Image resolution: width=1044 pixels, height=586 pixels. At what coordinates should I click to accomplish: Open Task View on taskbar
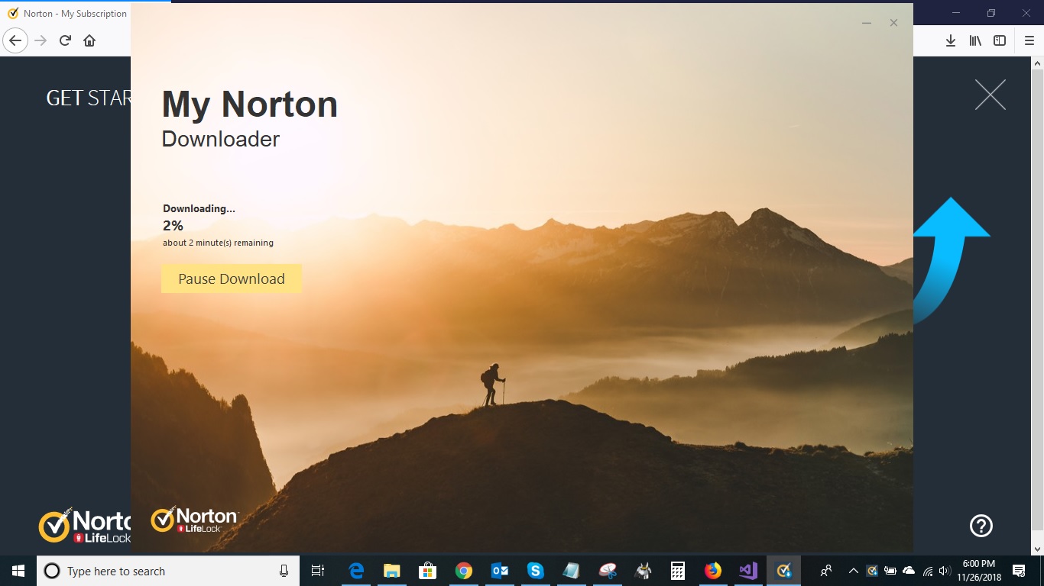[318, 571]
